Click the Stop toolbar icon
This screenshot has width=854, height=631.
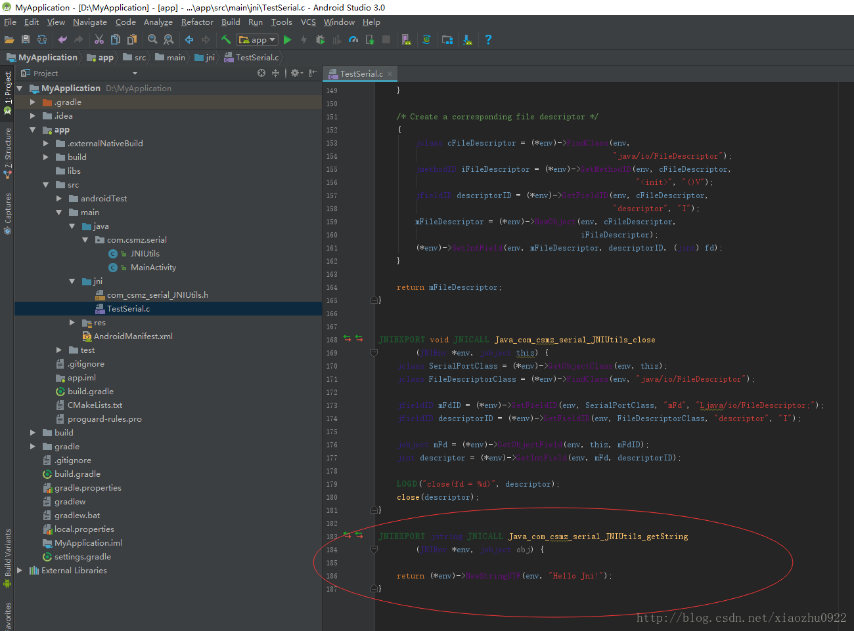(386, 40)
